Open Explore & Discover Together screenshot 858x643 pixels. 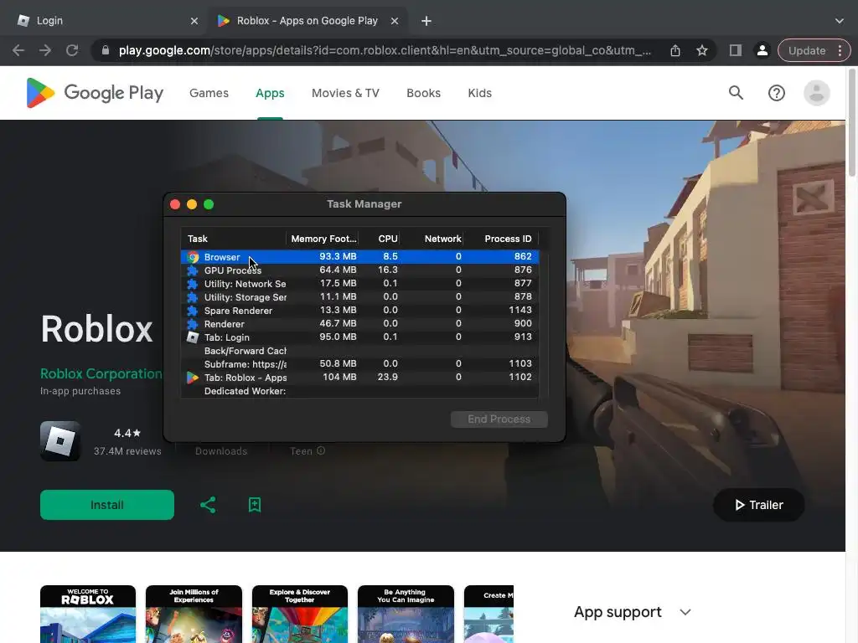[300, 614]
